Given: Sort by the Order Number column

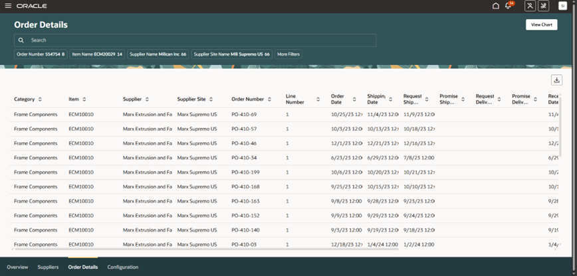Looking at the screenshot, I should click(x=269, y=100).
